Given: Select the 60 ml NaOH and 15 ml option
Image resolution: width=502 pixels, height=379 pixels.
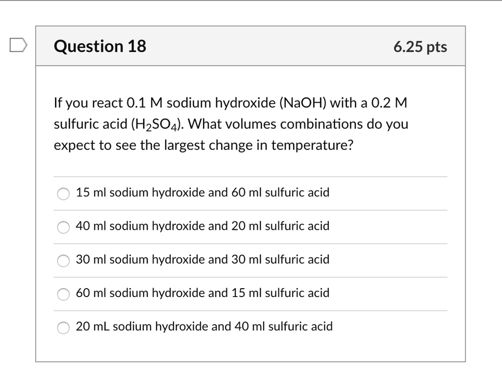Looking at the screenshot, I should click(x=63, y=294).
